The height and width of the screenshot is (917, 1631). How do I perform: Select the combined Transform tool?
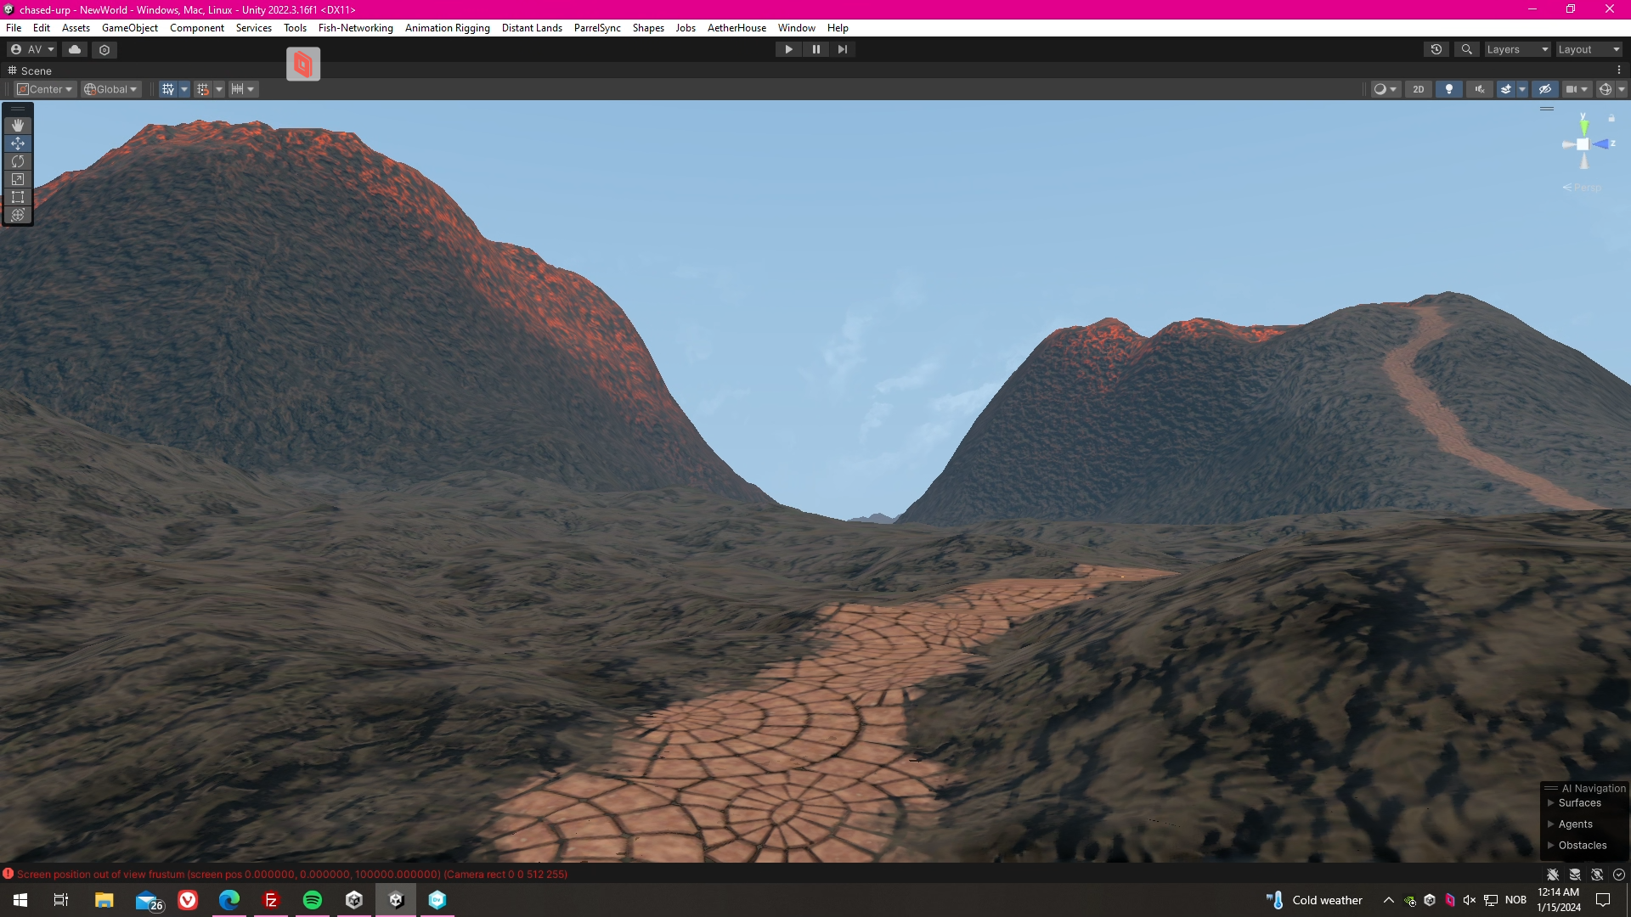pos(18,215)
